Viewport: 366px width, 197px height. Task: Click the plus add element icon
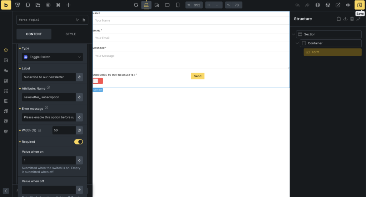(68, 5)
